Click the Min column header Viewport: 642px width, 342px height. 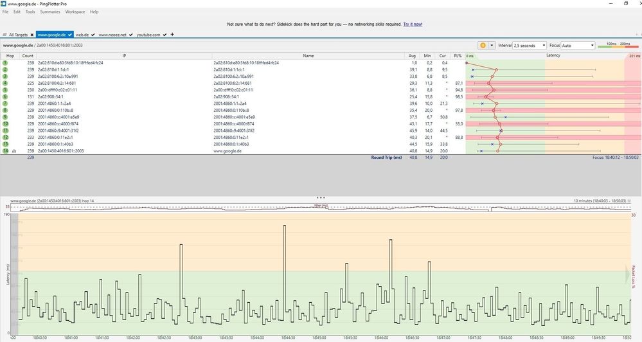point(427,56)
